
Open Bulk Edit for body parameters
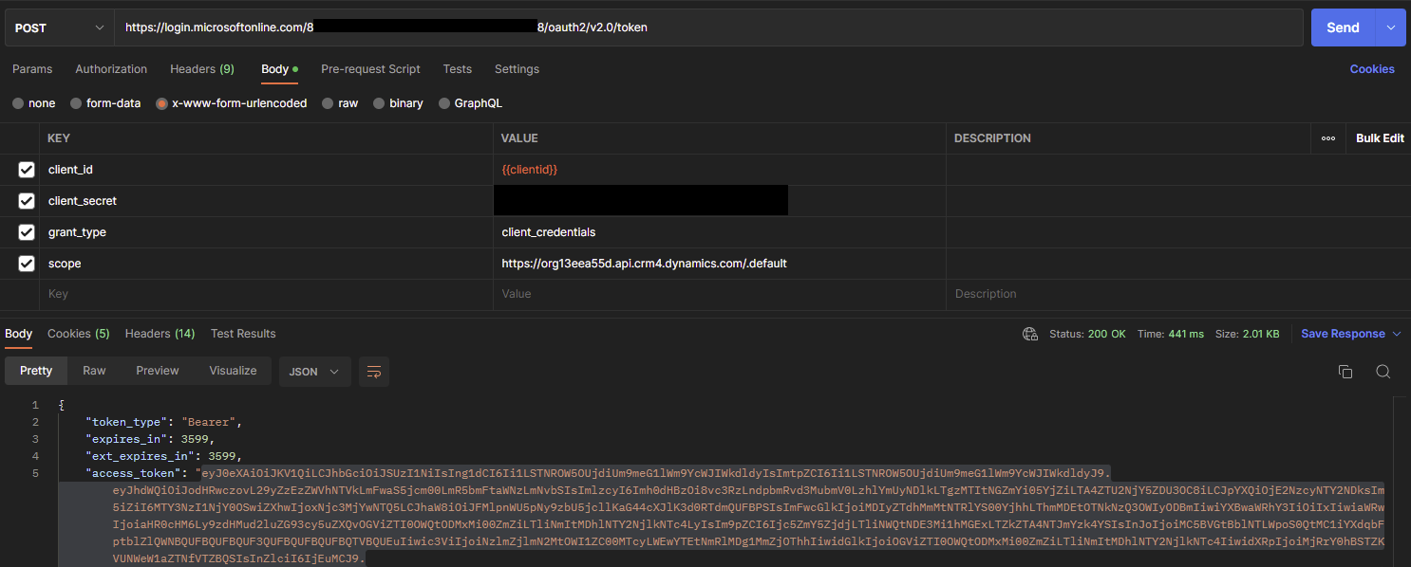pos(1379,137)
